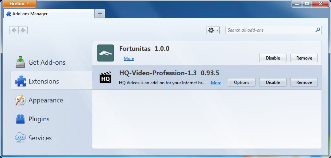The width and height of the screenshot is (331, 158).
Task: Close the Firefox window
Action: [x=320, y=4]
